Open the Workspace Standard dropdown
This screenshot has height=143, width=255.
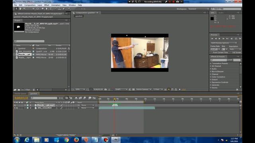click(x=198, y=9)
